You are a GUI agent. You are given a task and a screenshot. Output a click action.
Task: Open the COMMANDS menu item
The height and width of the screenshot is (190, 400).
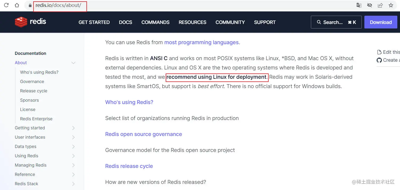[155, 22]
